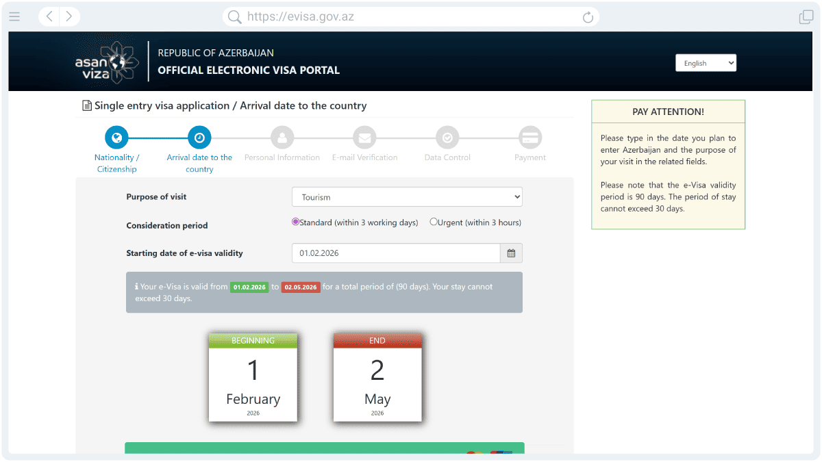Open the browser hamburger menu
The image size is (822, 462).
click(14, 17)
